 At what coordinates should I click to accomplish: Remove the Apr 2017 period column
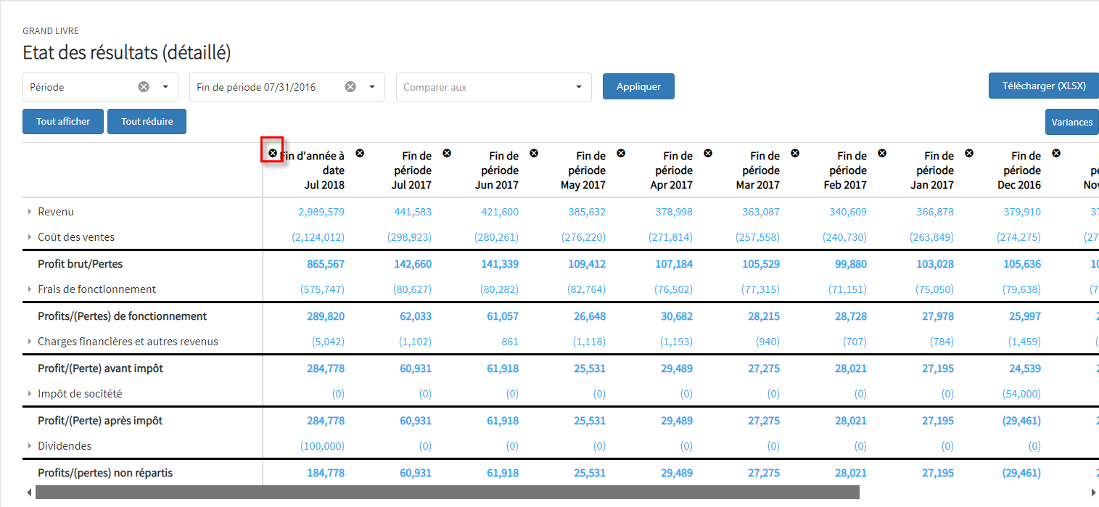[x=621, y=153]
